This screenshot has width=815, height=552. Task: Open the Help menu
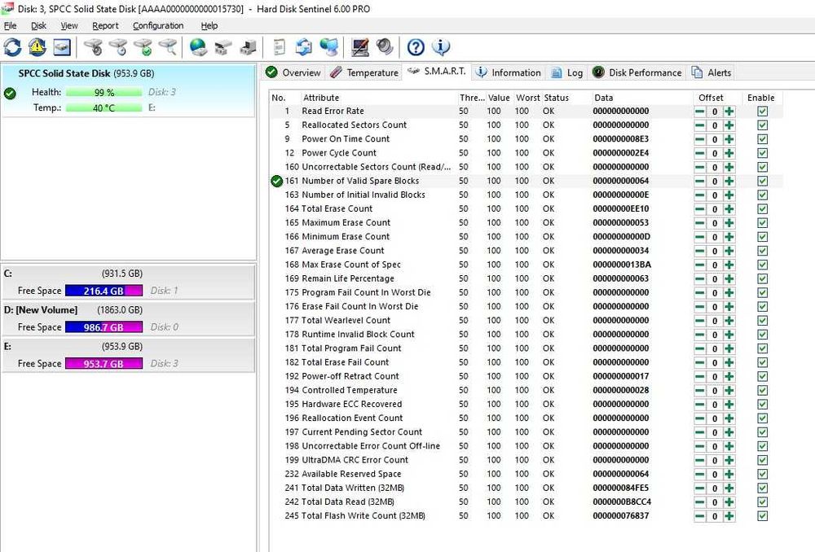click(x=209, y=25)
